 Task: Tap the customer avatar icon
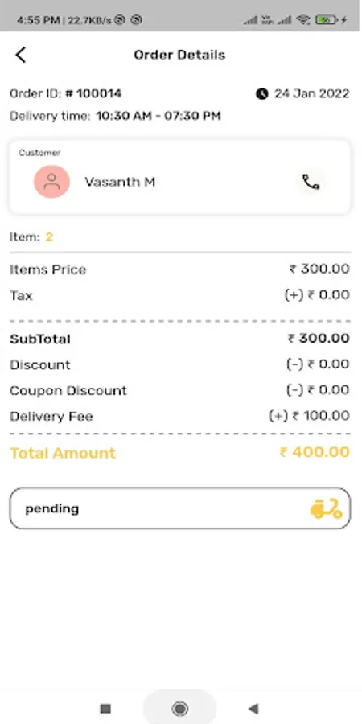click(51, 182)
